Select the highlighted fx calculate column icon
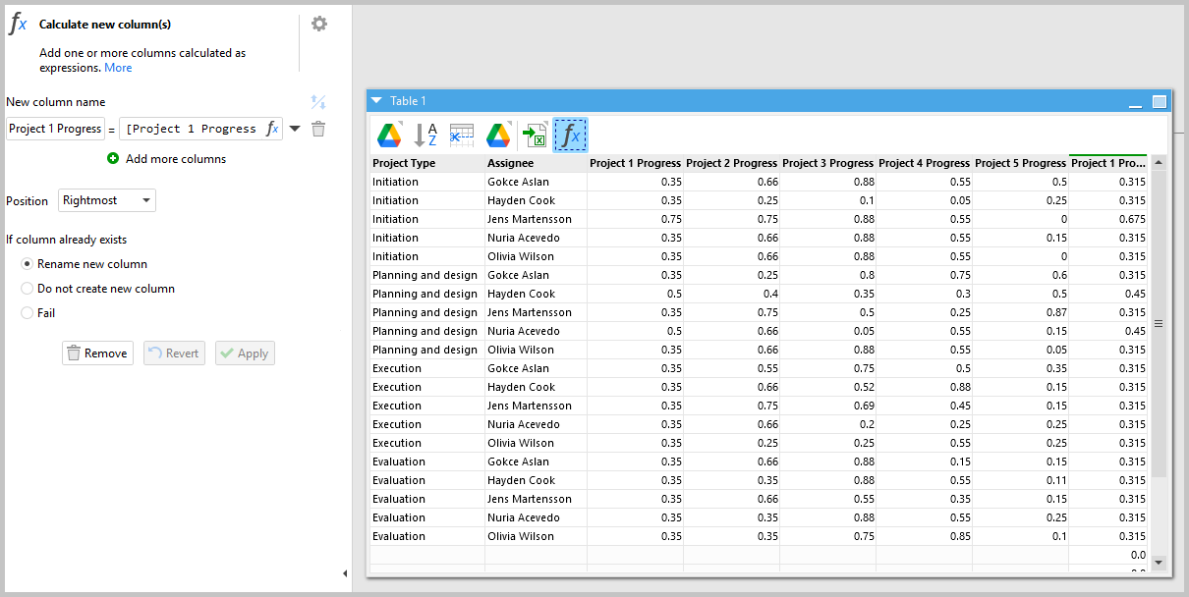The width and height of the screenshot is (1189, 597). pos(570,136)
